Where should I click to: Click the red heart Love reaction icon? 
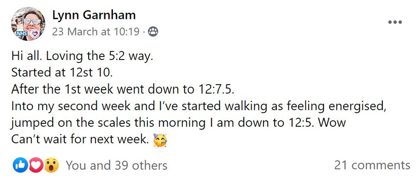(x=35, y=165)
